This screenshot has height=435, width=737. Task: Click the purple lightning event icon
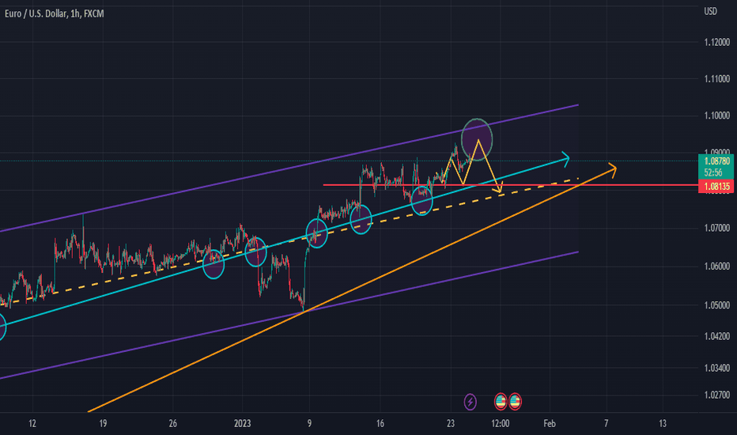(x=470, y=402)
